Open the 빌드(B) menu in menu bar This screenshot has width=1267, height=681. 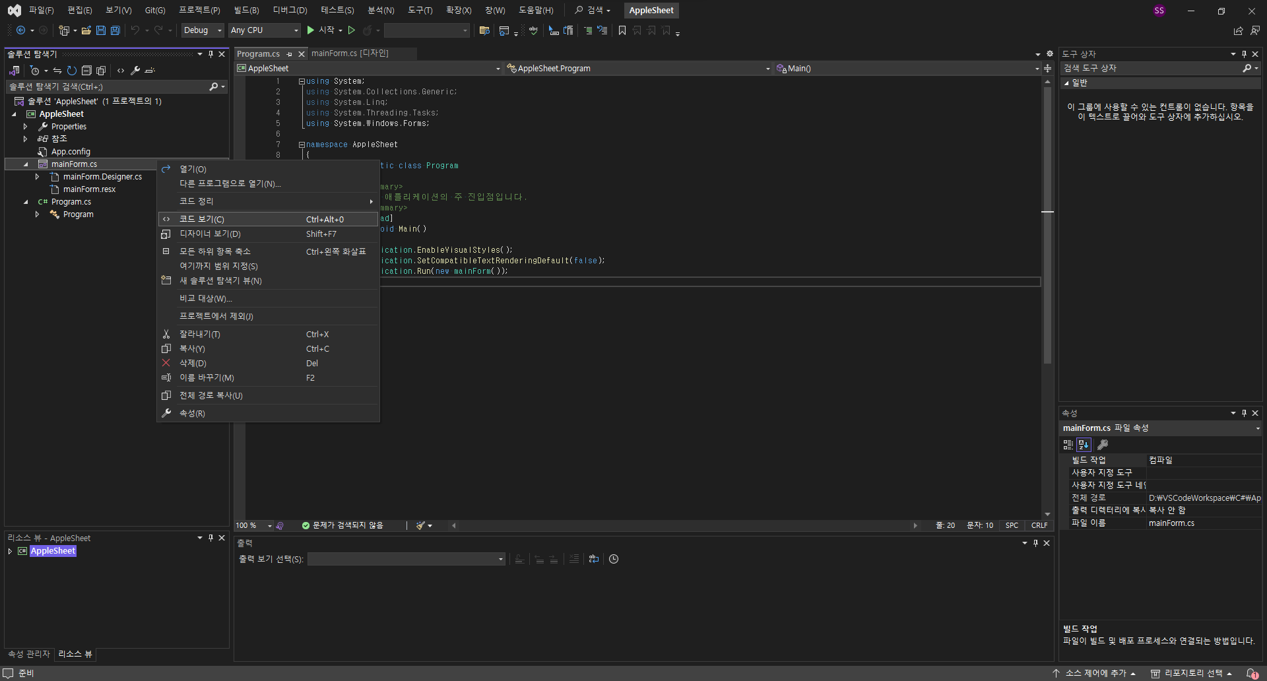246,11
